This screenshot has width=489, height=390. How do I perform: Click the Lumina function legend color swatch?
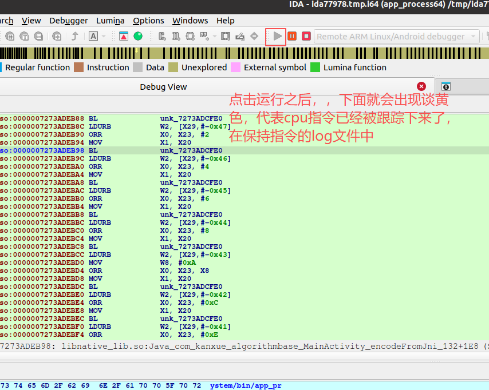(x=315, y=67)
